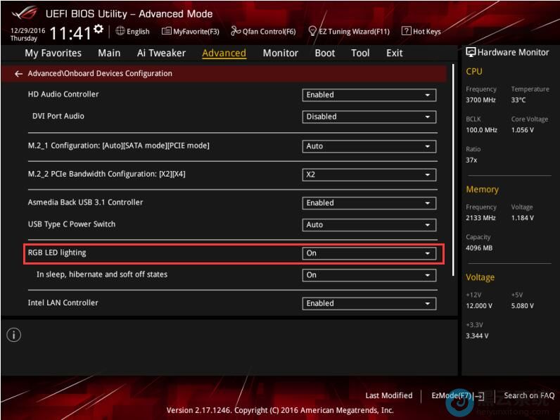
Task: Click the settings gear next to the clock
Action: pyautogui.click(x=98, y=29)
